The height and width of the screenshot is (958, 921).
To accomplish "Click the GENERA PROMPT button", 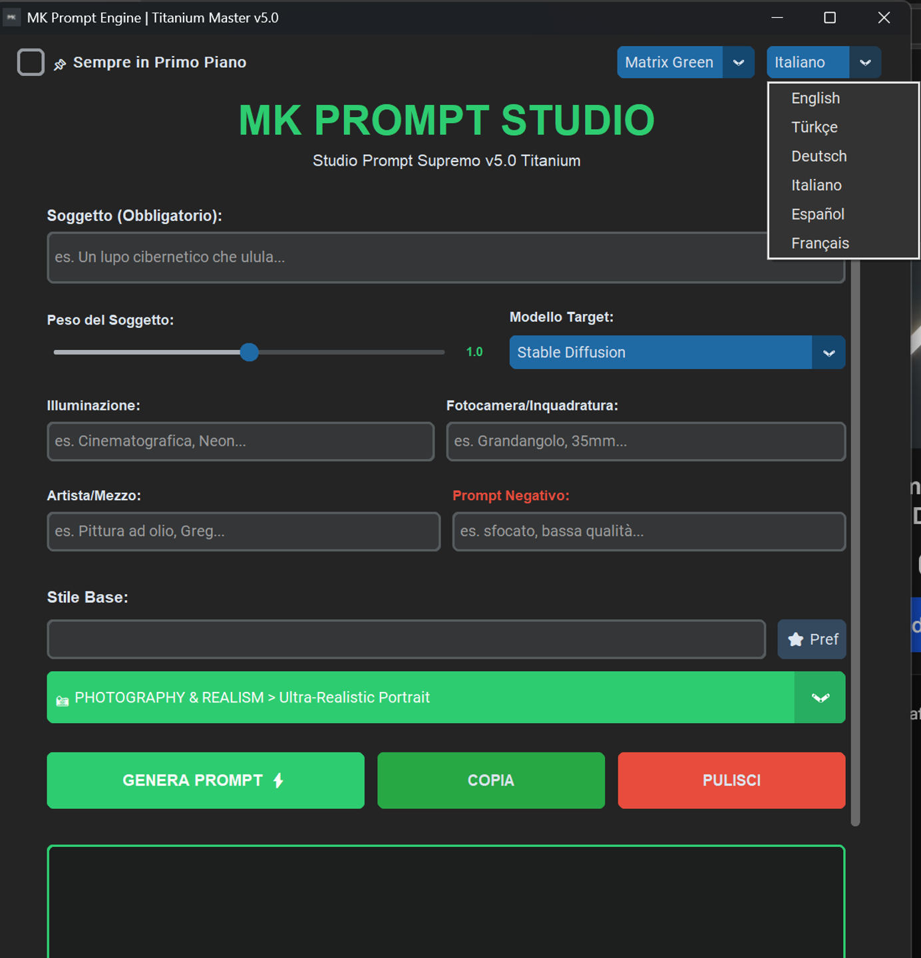I will click(x=206, y=780).
